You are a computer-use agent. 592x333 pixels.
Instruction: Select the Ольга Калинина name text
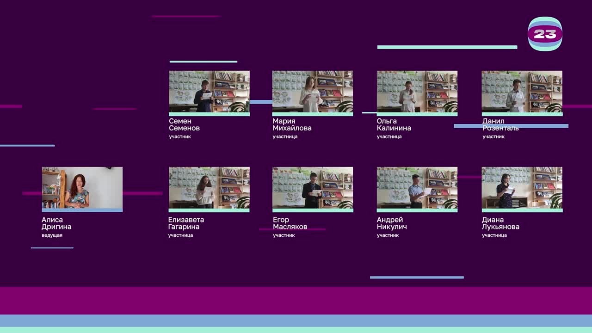pos(394,124)
